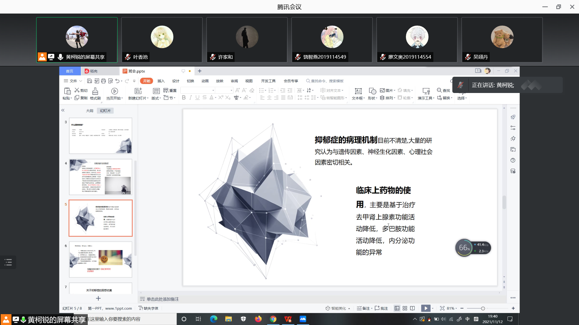This screenshot has width=579, height=325.
Task: Open the zoom percentage 81% dropdown
Action: click(452, 308)
